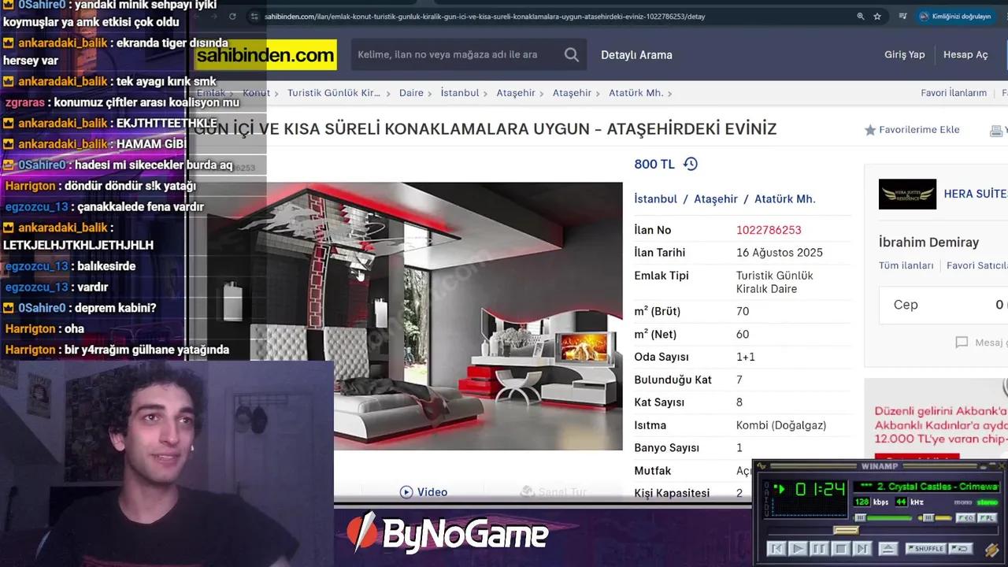Screen dimensions: 1008x567
Task: Click Hesap Aç link
Action: coord(965,55)
